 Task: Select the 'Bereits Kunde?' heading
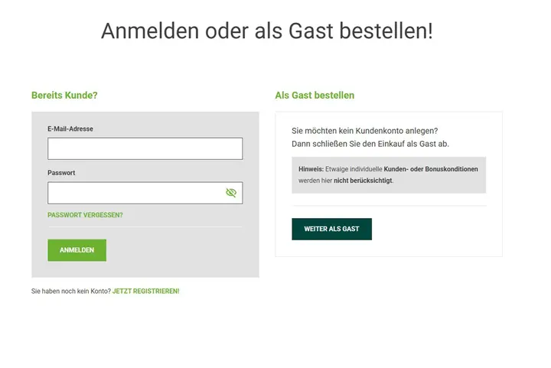(64, 96)
